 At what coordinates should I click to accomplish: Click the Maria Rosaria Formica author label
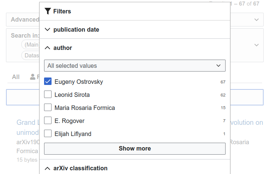pos(84,108)
